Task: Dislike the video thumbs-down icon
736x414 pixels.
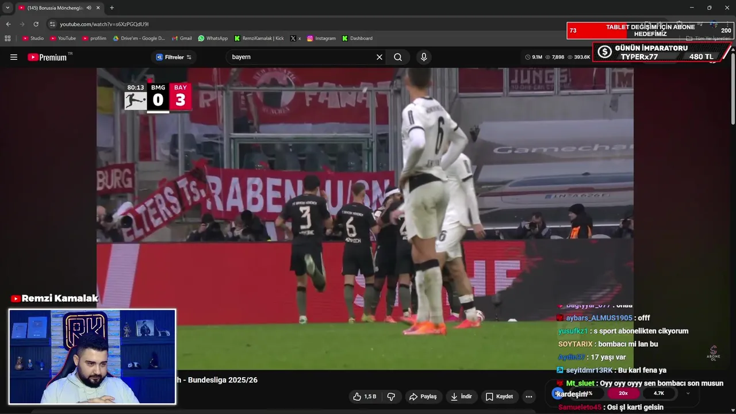Action: coord(391,397)
